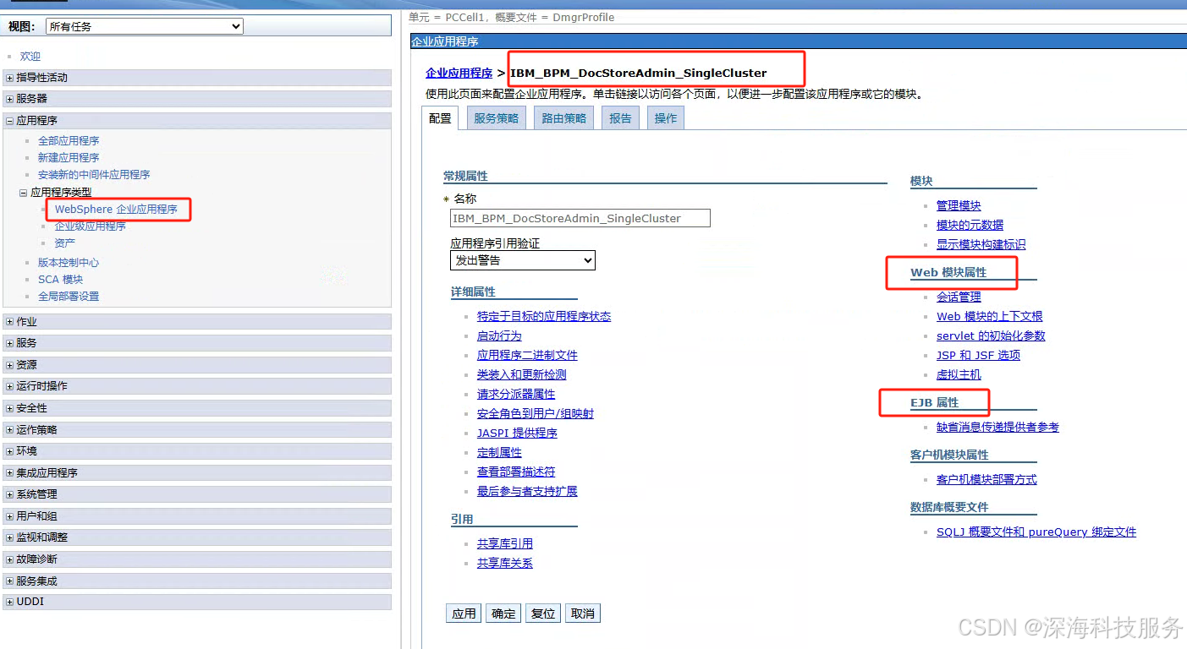Open 请求分派器属性 link
Screen dimensions: 1187x649
point(516,395)
